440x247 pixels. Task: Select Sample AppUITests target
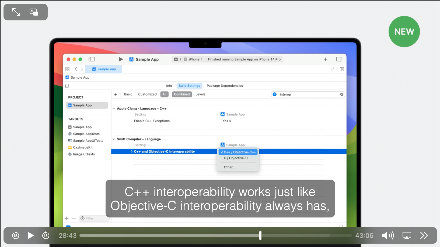86,140
